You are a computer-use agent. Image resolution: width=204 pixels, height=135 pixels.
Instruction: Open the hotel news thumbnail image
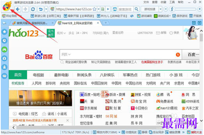pos(40,98)
